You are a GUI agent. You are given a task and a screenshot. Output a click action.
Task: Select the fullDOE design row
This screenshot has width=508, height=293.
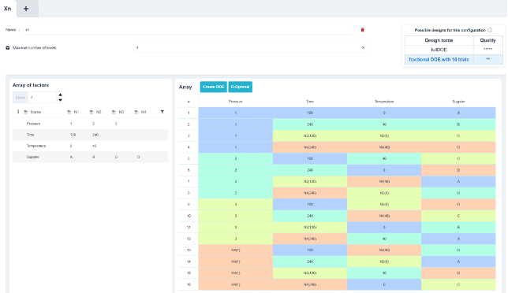pyautogui.click(x=454, y=50)
